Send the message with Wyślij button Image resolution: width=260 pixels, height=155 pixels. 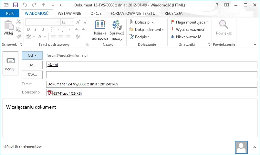tap(10, 63)
